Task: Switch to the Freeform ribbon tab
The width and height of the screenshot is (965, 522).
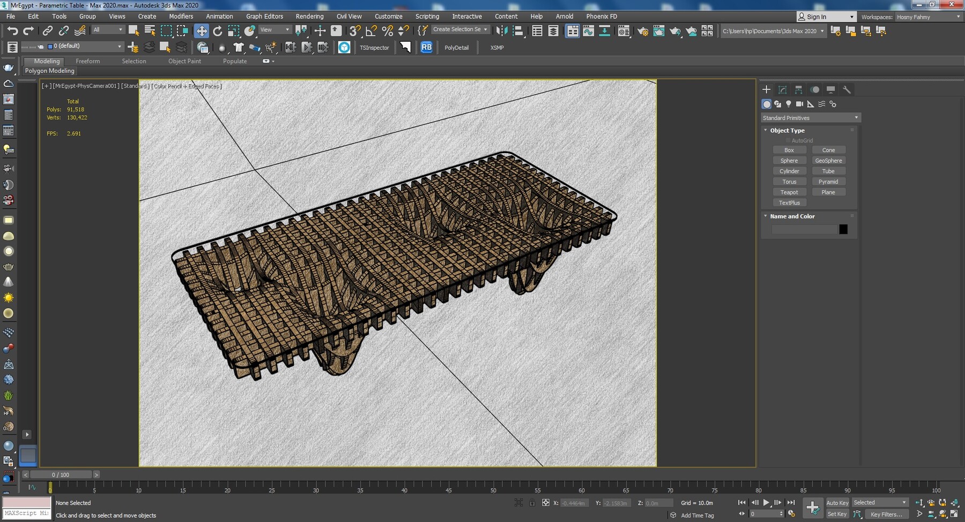Action: [x=88, y=61]
